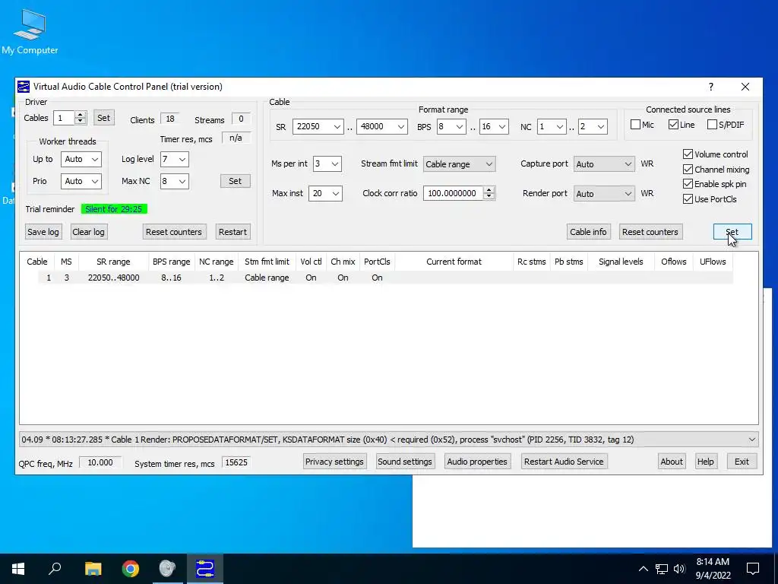Open the Render port dropdown
This screenshot has height=584, width=778.
(604, 194)
